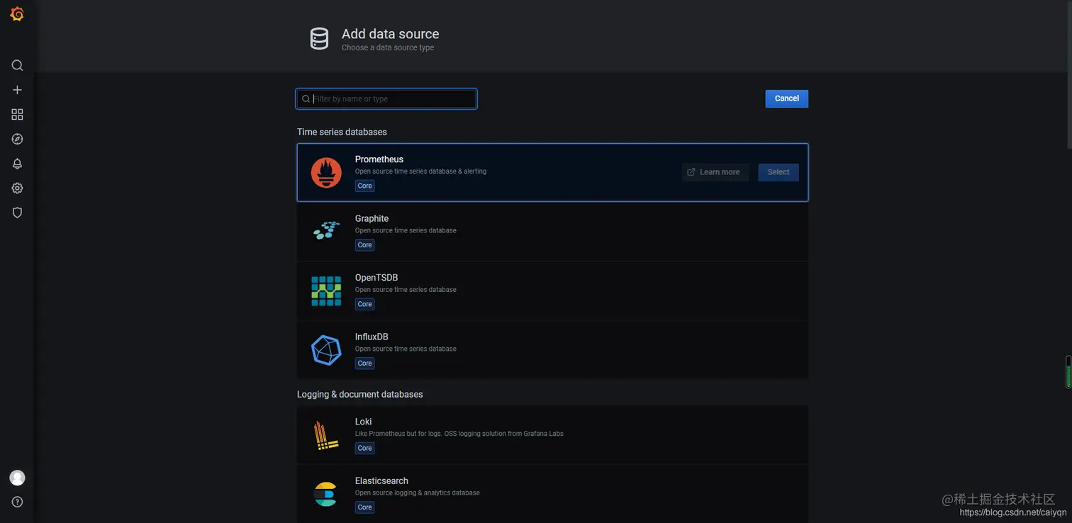Open the user profile avatar
Viewport: 1072px width, 523px height.
point(17,478)
